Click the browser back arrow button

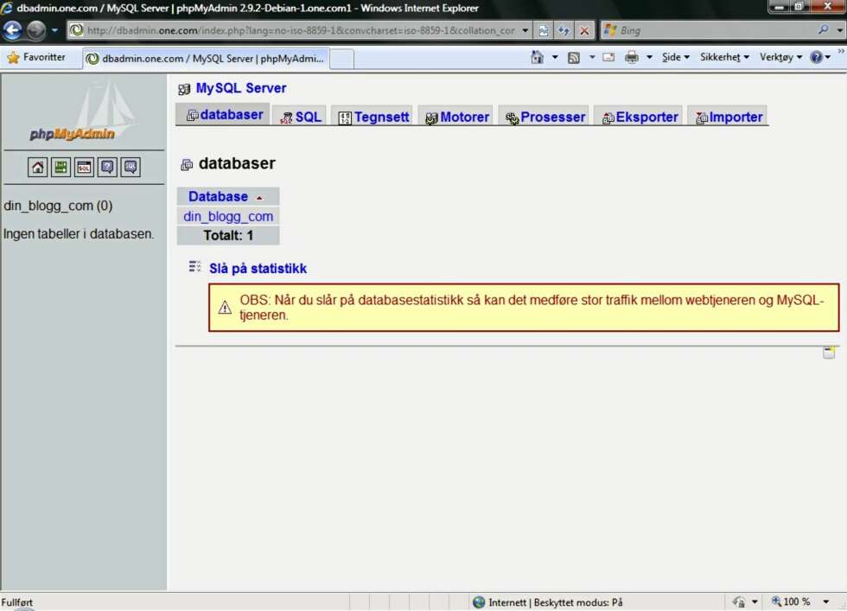12,30
